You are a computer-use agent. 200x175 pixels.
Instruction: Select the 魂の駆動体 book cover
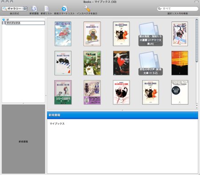63,34
